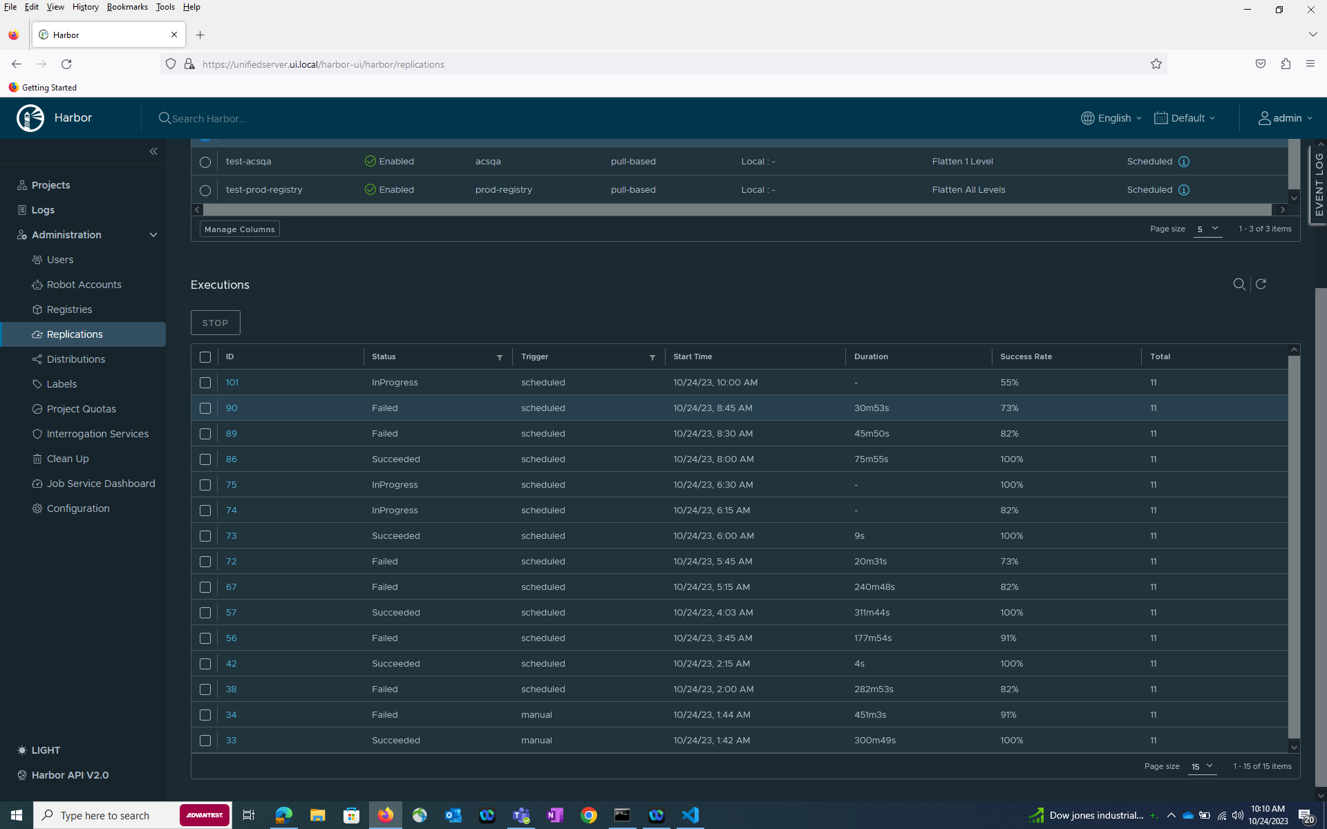Open the Bookmarks menu
This screenshot has width=1327, height=829.
[x=127, y=7]
